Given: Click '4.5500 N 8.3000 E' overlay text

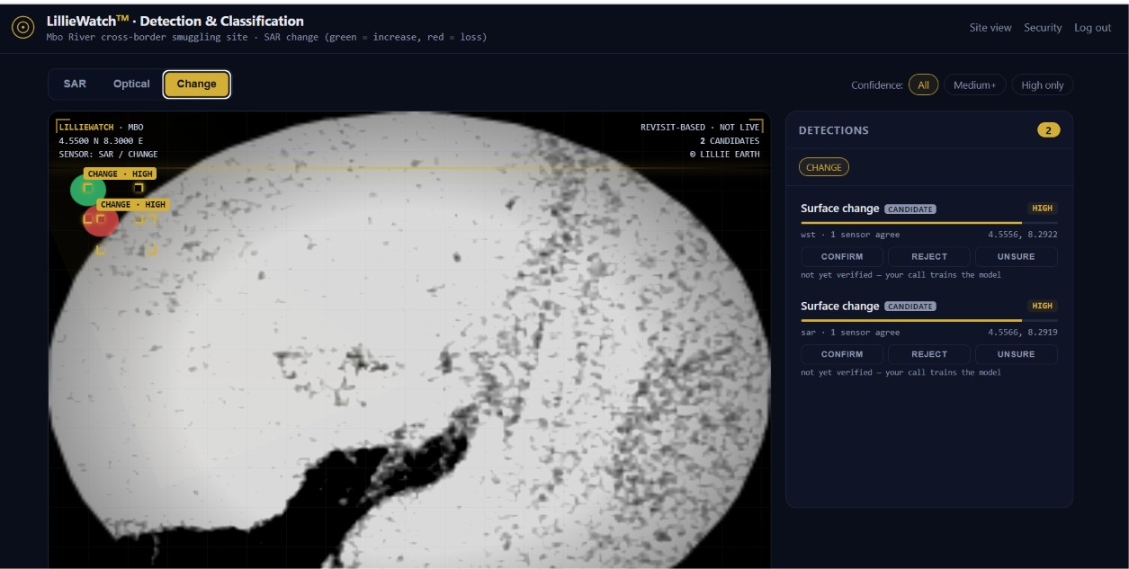Looking at the screenshot, I should pos(101,141).
